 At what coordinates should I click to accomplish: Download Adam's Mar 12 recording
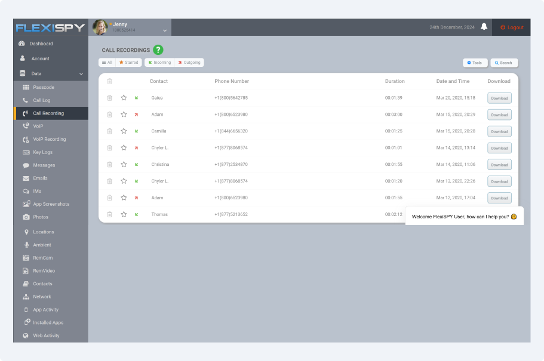coord(499,198)
